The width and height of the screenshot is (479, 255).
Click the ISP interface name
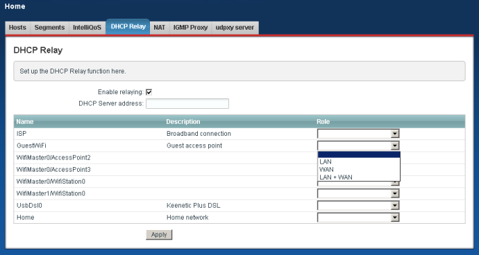tap(22, 134)
